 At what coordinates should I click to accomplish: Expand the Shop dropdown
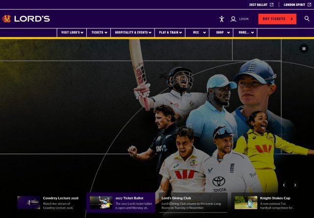(221, 32)
